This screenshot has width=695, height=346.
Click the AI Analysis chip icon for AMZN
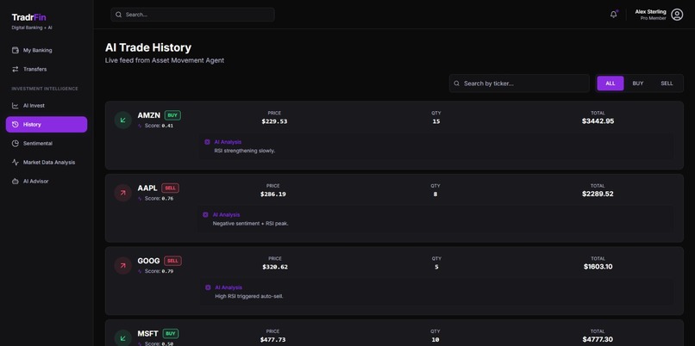tap(207, 142)
